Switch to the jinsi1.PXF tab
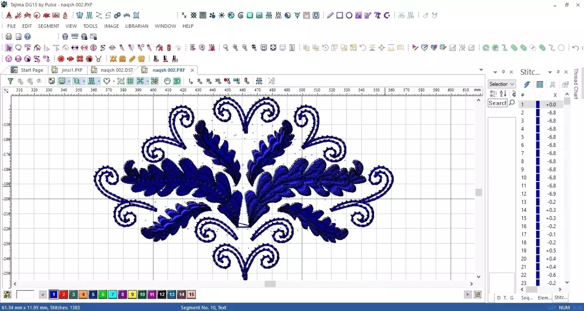Image resolution: width=584 pixels, height=311 pixels. [68, 70]
